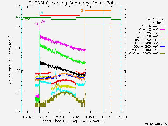
Task: Click the yellow legend line for 50 - 100 keV
Action: (162, 40)
